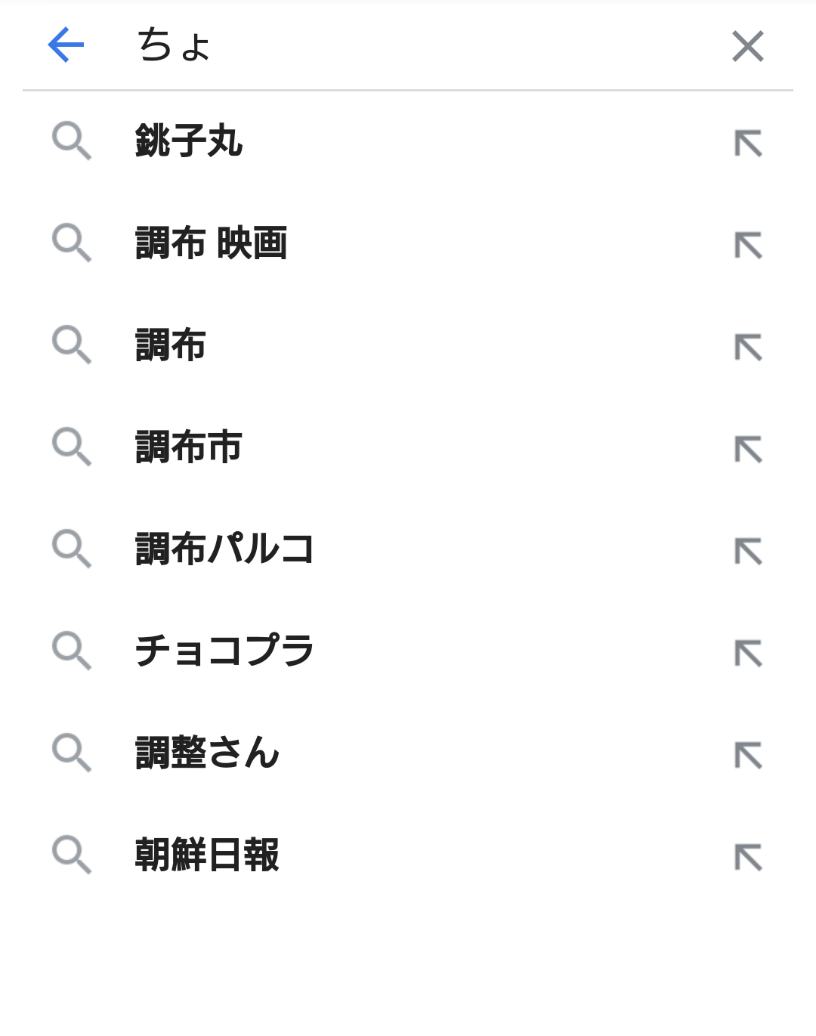Tap the arrow icon for 調整さん

tap(748, 755)
